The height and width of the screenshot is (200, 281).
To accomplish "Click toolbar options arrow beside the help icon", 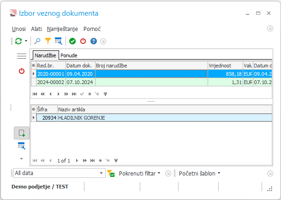I will pyautogui.click(x=103, y=42).
